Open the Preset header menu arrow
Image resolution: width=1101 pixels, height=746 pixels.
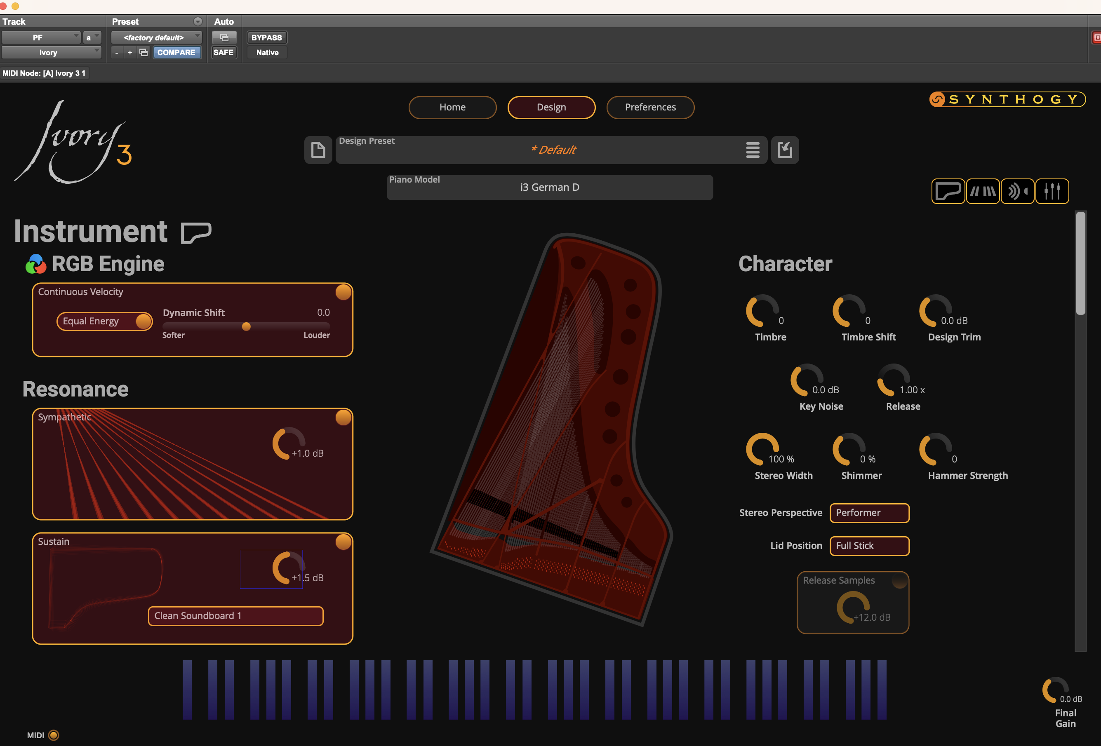click(x=198, y=22)
